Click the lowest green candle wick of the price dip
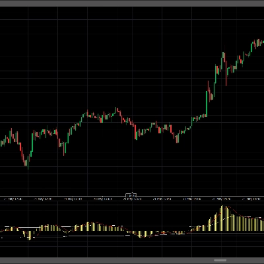Viewport: 264px width, 264px height. click(28, 162)
